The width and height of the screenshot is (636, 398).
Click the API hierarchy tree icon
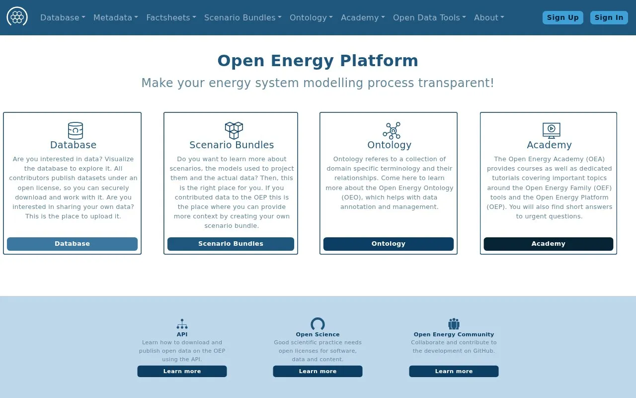182,324
